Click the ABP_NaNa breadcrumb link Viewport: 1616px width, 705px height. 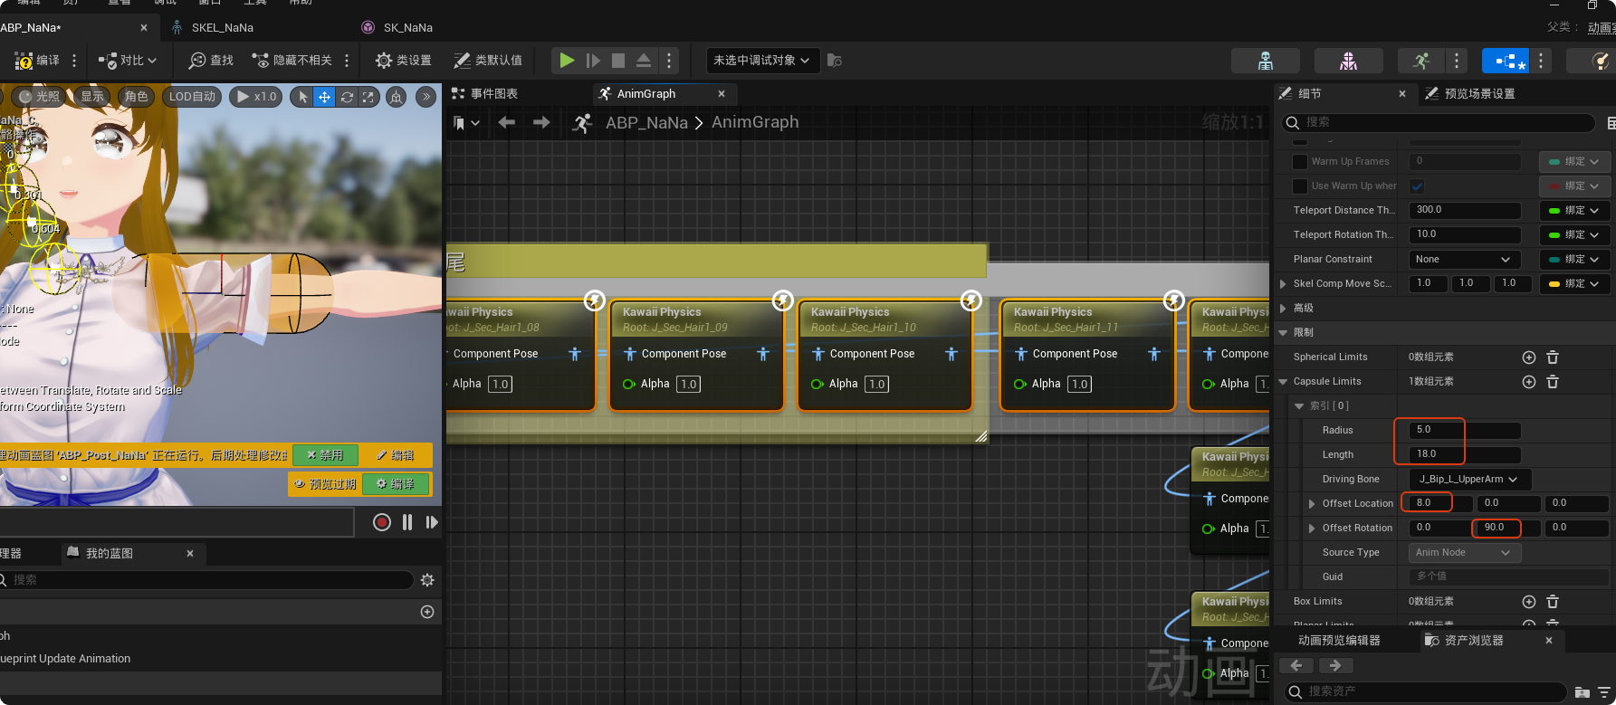646,122
